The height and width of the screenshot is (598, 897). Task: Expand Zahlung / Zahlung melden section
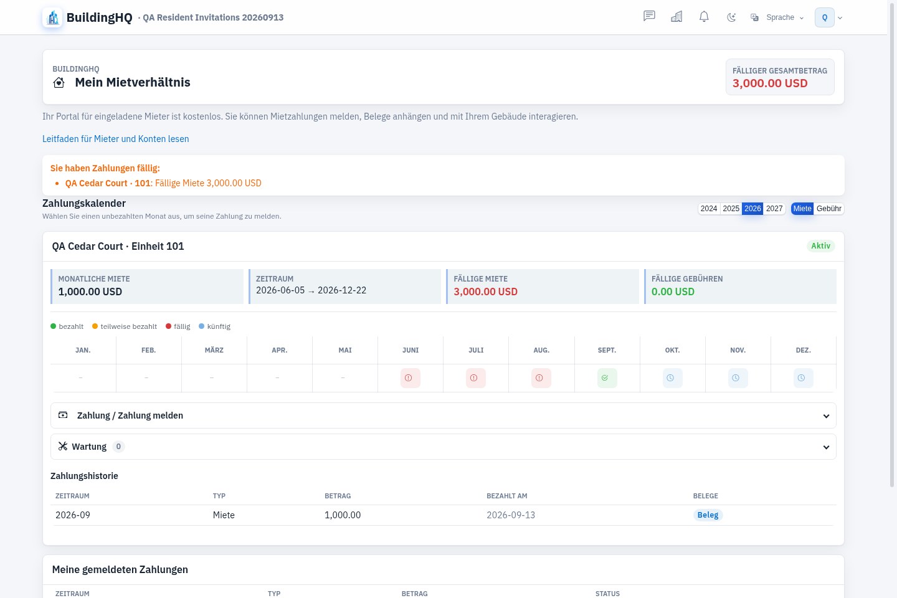click(x=443, y=415)
